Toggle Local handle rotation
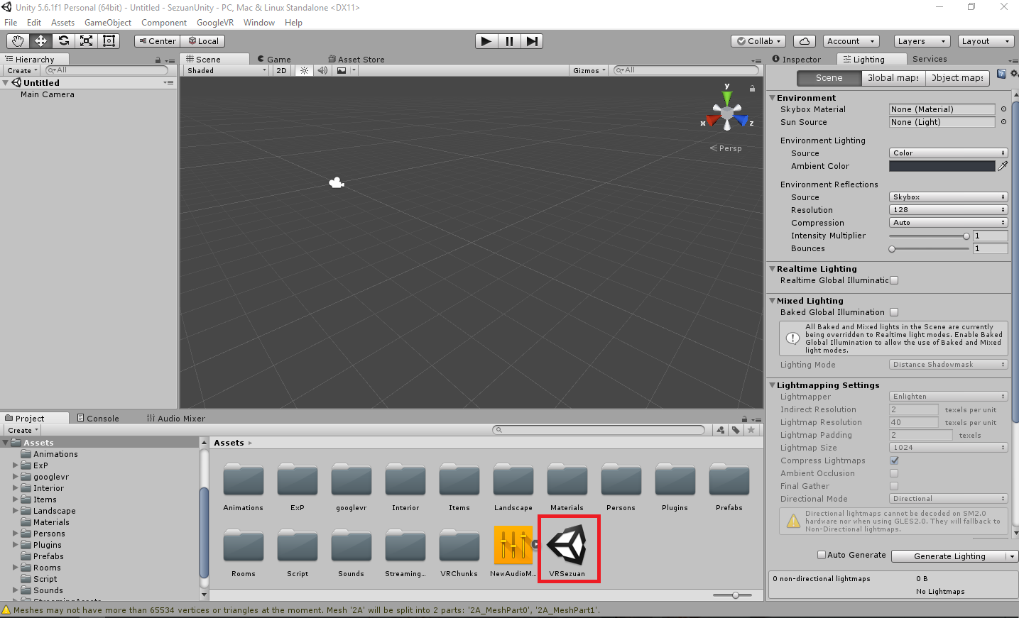The image size is (1019, 618). coord(203,41)
